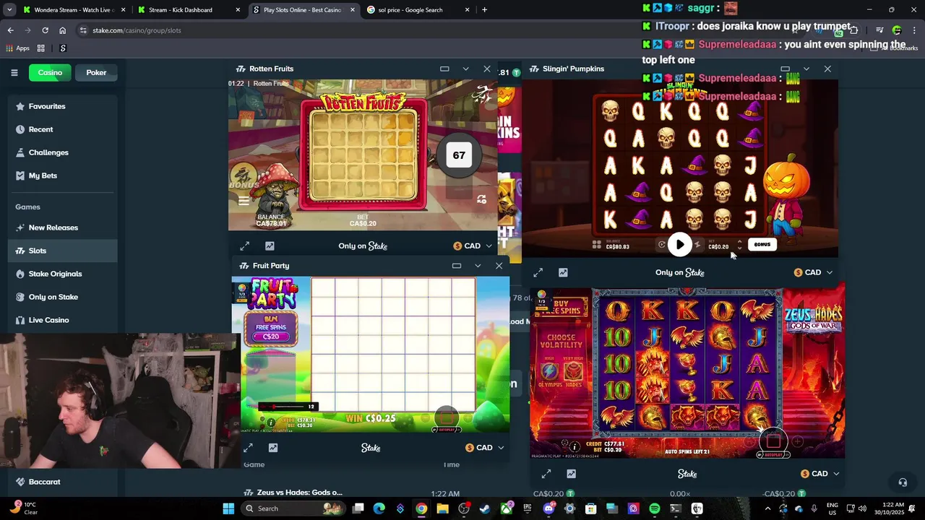Open CAD currency dropdown under Slingin' Pumpkins
925x520 pixels.
coord(813,272)
